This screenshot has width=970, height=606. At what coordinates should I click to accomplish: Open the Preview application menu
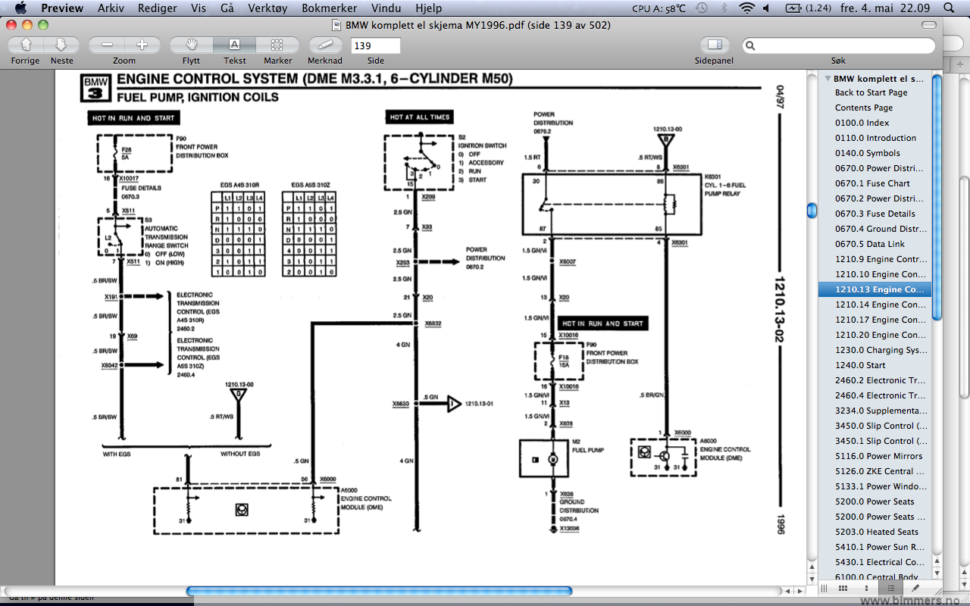pyautogui.click(x=62, y=8)
